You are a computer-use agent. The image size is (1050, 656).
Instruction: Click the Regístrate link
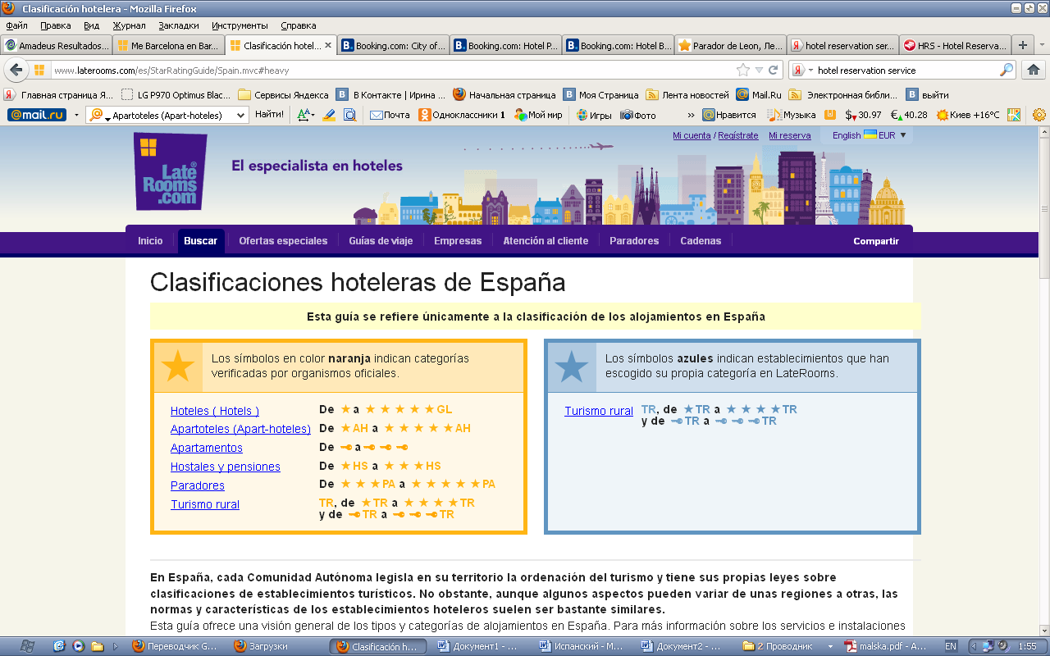coord(738,135)
